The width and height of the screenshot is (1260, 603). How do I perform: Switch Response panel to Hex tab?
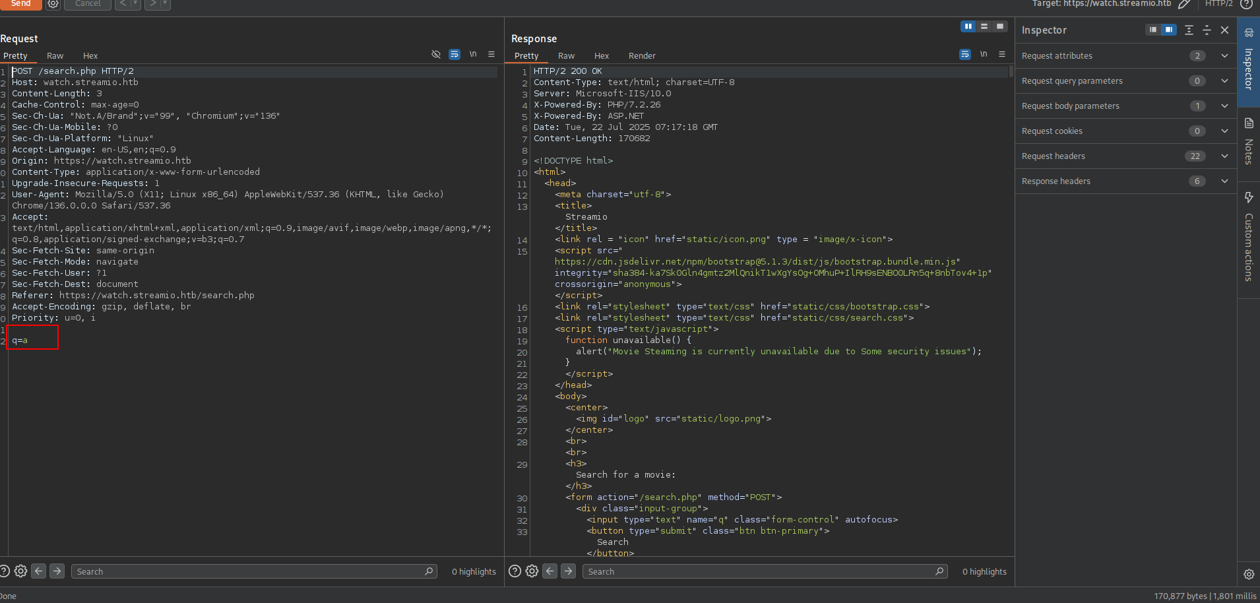[x=602, y=56]
